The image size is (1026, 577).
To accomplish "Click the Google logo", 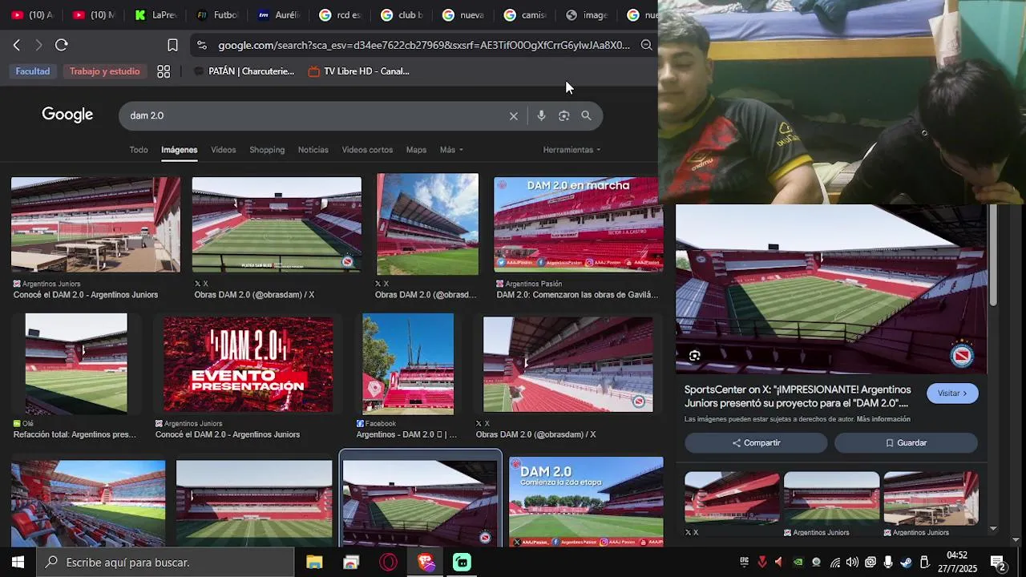I will pos(67,115).
